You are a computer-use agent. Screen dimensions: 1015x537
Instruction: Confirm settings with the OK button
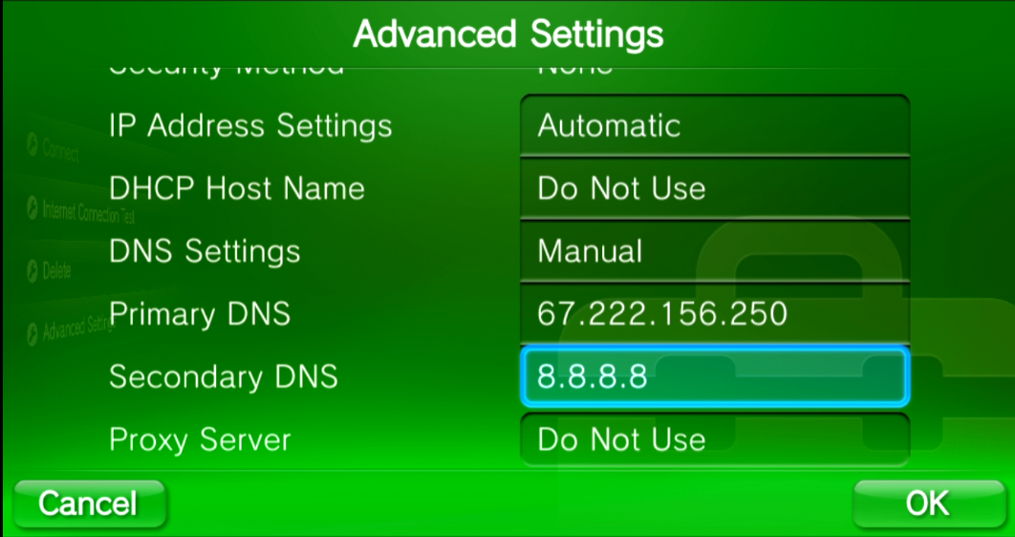[927, 503]
